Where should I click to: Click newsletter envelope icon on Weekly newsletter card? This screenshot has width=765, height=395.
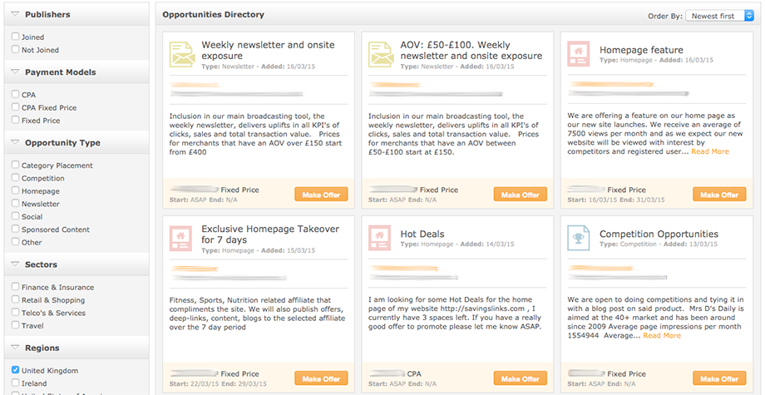(x=181, y=54)
